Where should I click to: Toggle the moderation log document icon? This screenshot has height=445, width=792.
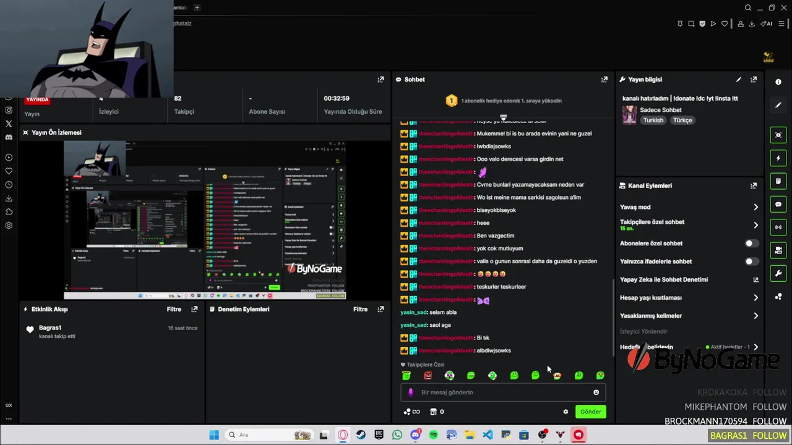pos(778,181)
